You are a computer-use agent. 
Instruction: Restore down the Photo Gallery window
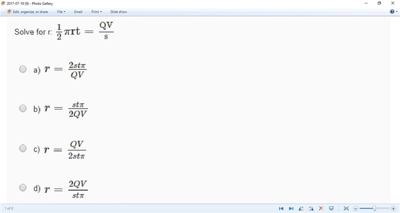(379, 3)
